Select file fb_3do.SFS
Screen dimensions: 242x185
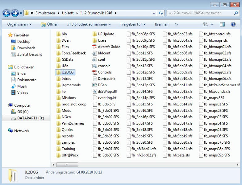pos(104,104)
